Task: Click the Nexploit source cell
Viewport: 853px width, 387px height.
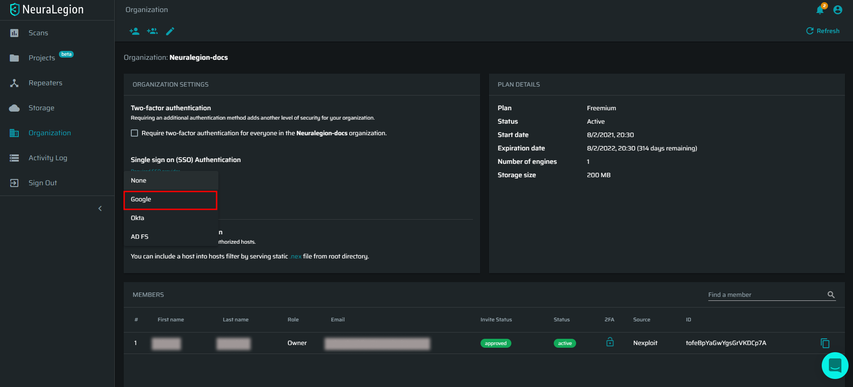Action: [645, 343]
